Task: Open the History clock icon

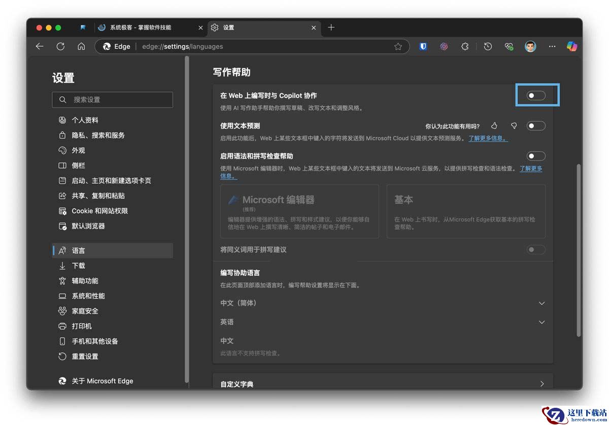Action: pos(488,46)
